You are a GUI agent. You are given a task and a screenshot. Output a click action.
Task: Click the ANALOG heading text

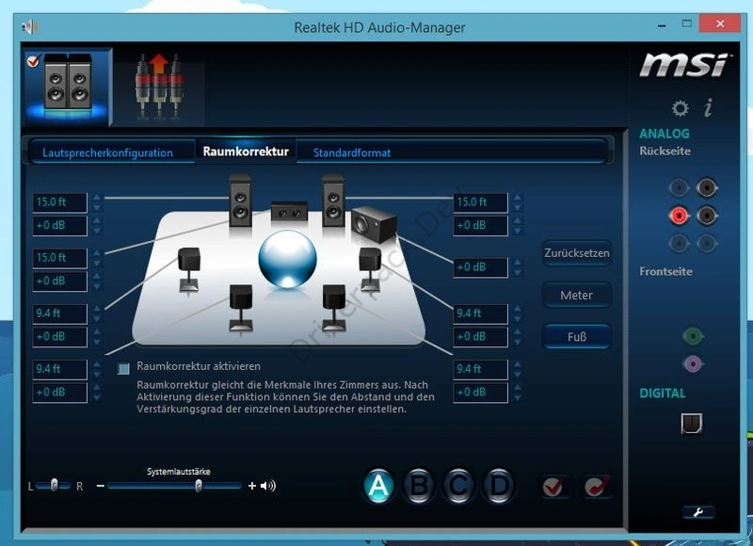(x=665, y=134)
